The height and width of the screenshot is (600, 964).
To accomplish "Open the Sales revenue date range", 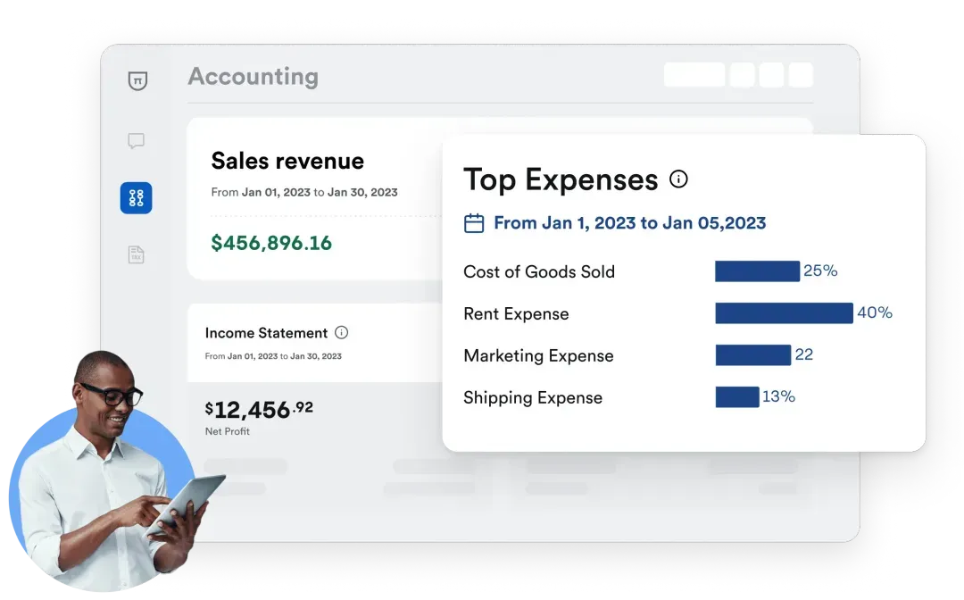I will click(x=304, y=192).
